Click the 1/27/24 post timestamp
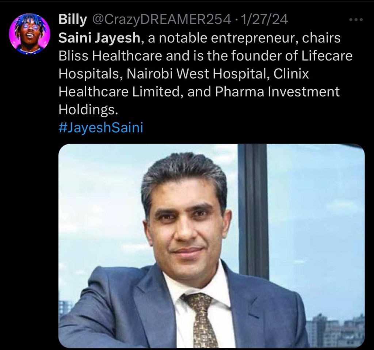Image resolution: width=374 pixels, height=350 pixels. coord(265,20)
